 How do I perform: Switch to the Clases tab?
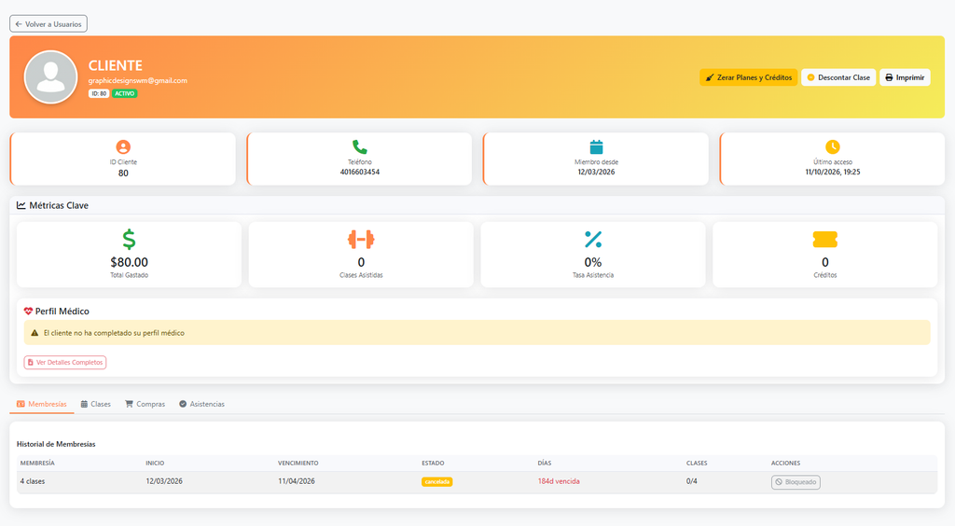tap(96, 404)
